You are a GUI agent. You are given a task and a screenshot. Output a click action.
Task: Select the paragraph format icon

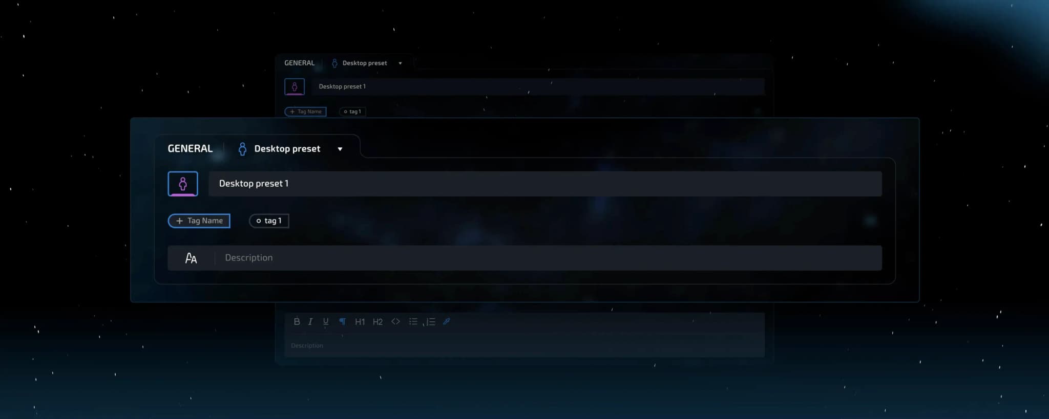342,322
